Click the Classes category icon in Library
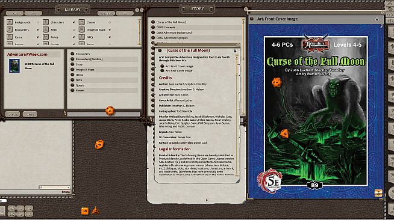394x220 pixels. (81, 22)
